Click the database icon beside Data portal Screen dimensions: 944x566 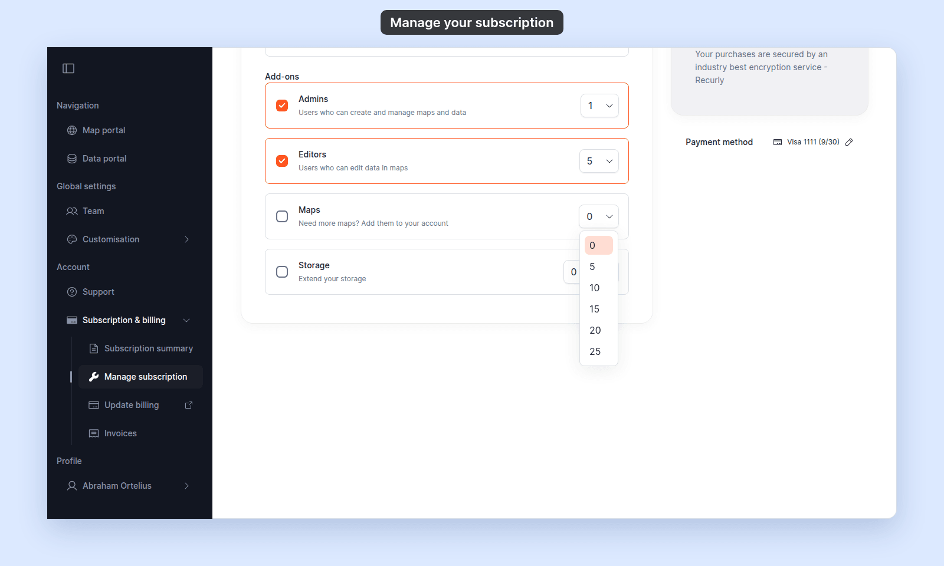click(72, 159)
